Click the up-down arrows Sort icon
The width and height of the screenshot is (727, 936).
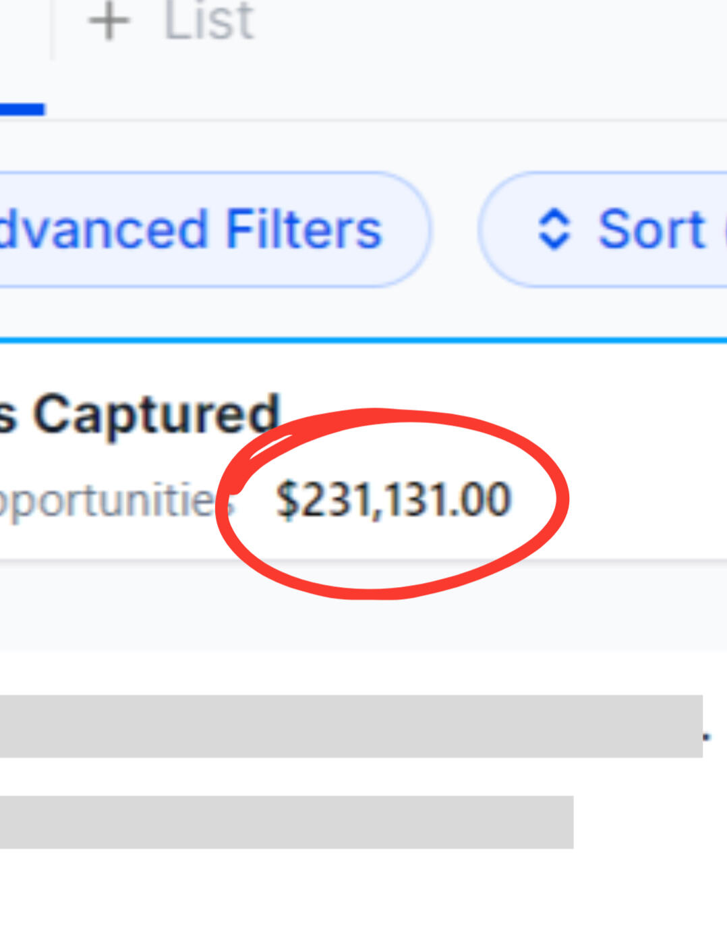click(554, 229)
